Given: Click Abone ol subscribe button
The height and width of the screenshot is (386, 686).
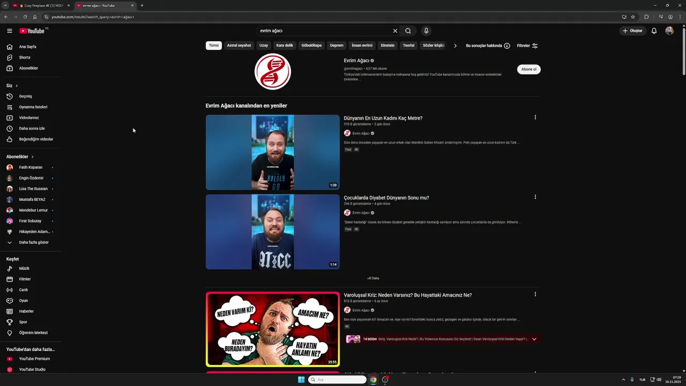Looking at the screenshot, I should pyautogui.click(x=529, y=69).
